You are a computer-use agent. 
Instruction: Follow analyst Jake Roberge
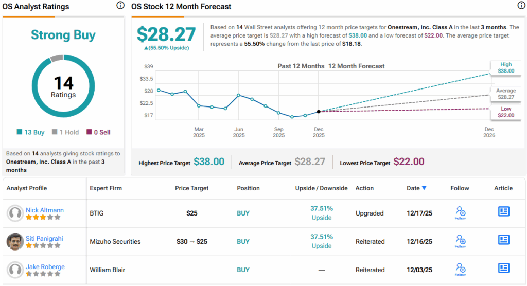461,269
